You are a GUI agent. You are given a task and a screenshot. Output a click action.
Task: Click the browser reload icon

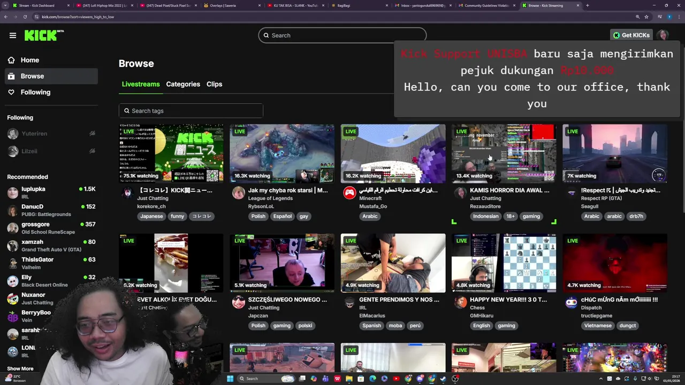[x=25, y=17]
